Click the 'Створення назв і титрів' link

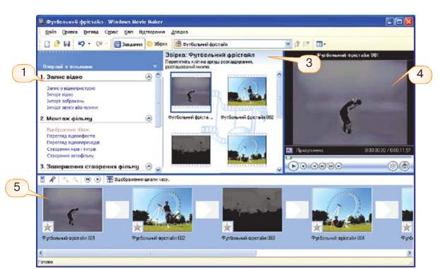(71, 149)
